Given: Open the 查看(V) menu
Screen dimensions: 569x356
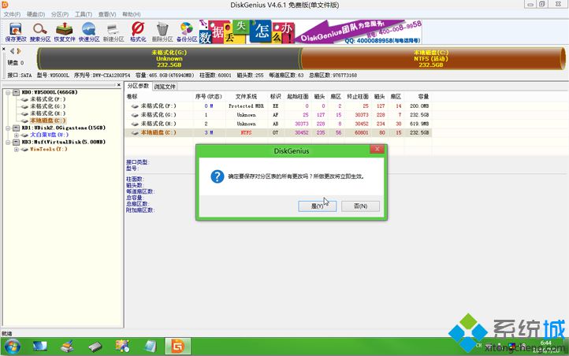Looking at the screenshot, I should pos(107,14).
